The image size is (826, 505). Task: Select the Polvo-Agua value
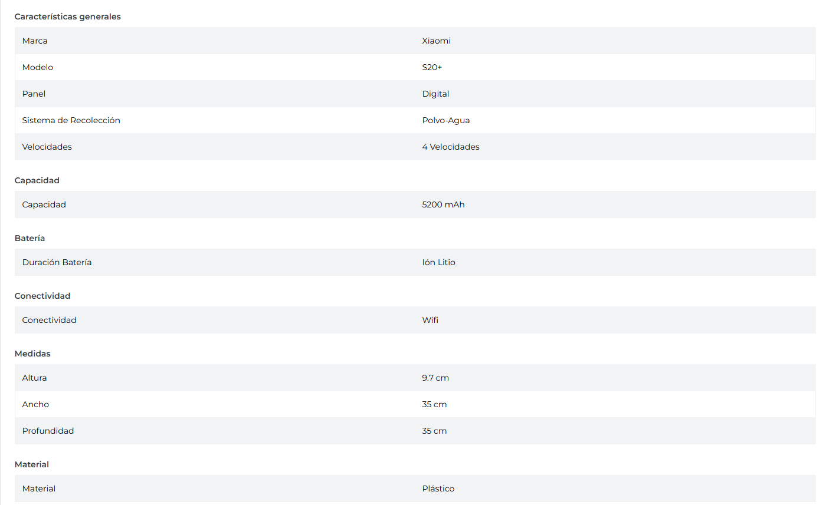click(x=445, y=120)
